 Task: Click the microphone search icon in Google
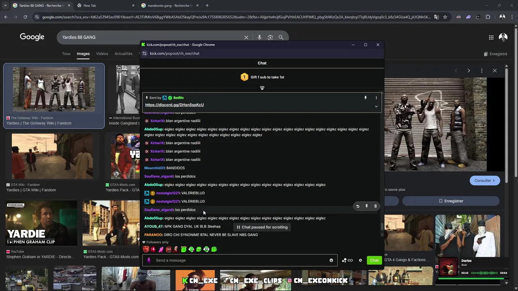coord(259,37)
